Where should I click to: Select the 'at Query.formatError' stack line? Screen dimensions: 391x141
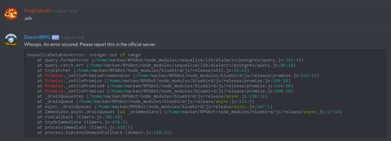tap(170, 60)
